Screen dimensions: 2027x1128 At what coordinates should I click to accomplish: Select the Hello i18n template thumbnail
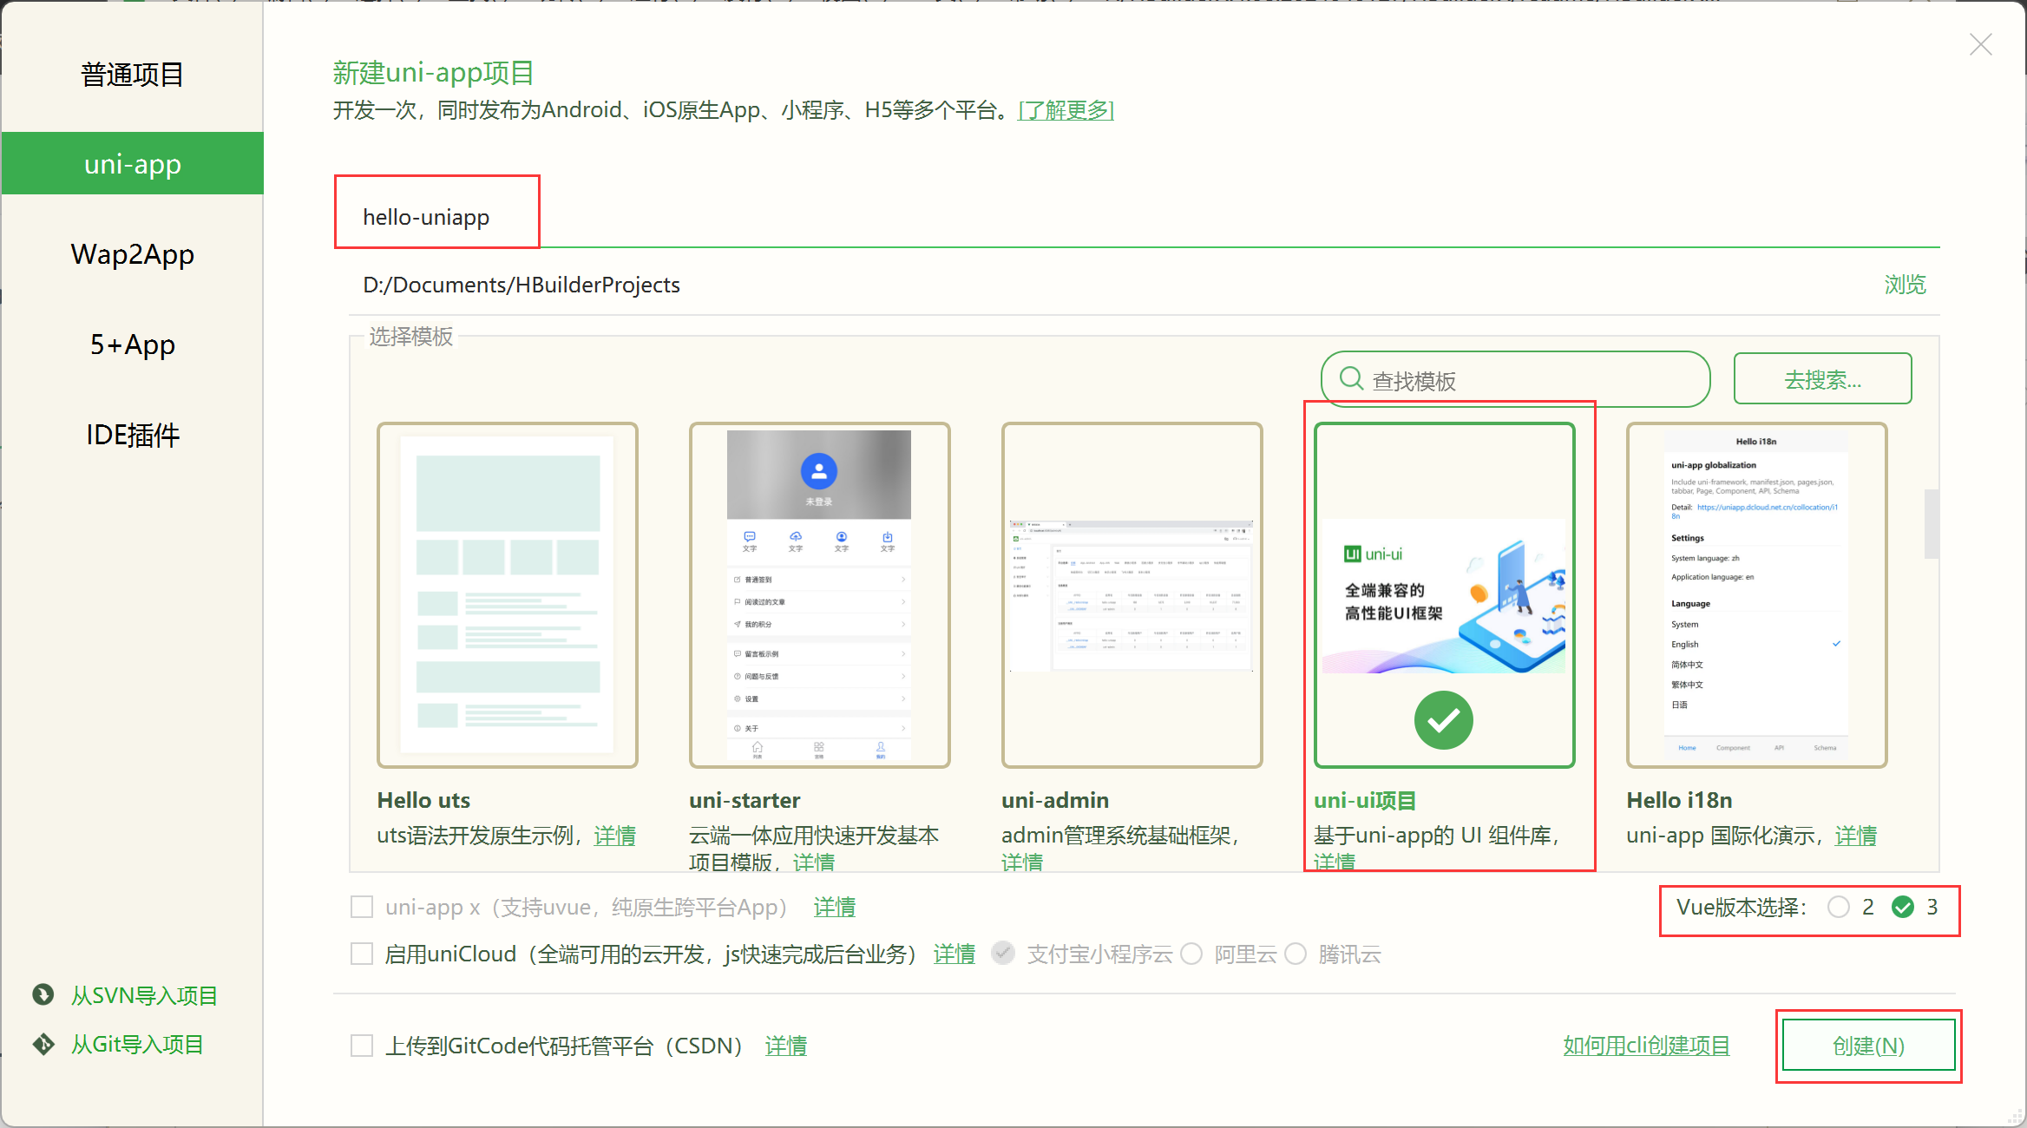1756,594
